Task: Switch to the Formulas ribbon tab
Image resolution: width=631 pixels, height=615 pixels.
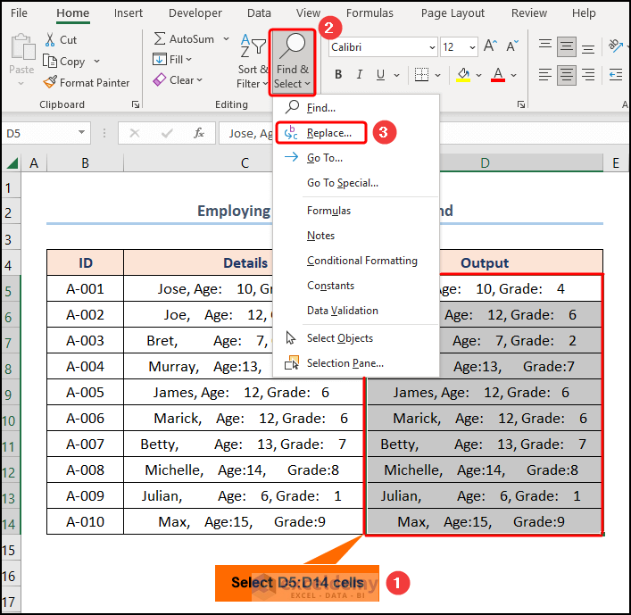Action: [x=369, y=13]
